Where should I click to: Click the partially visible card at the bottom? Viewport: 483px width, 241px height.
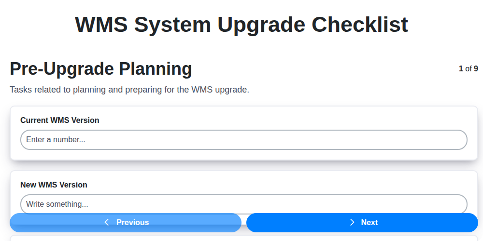coord(243,238)
